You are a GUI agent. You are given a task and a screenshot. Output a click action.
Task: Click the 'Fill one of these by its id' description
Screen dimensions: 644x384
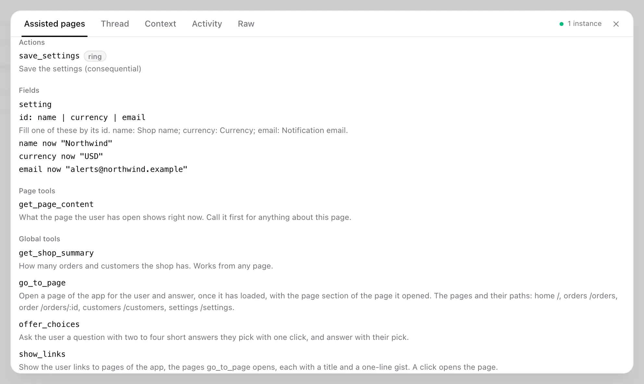183,130
